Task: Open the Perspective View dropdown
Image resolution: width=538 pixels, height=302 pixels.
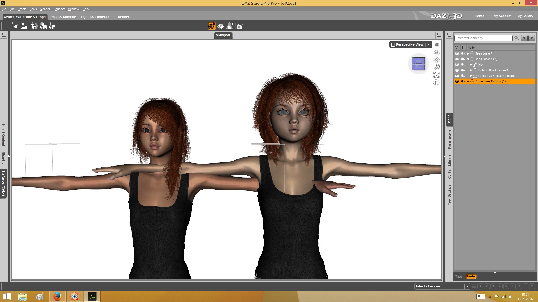Action: tap(428, 44)
